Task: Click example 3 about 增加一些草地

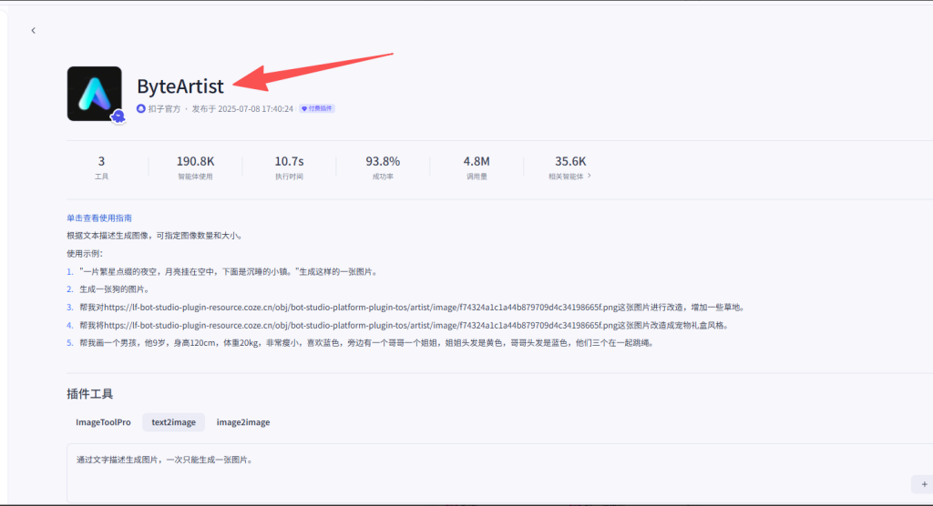Action: 413,308
